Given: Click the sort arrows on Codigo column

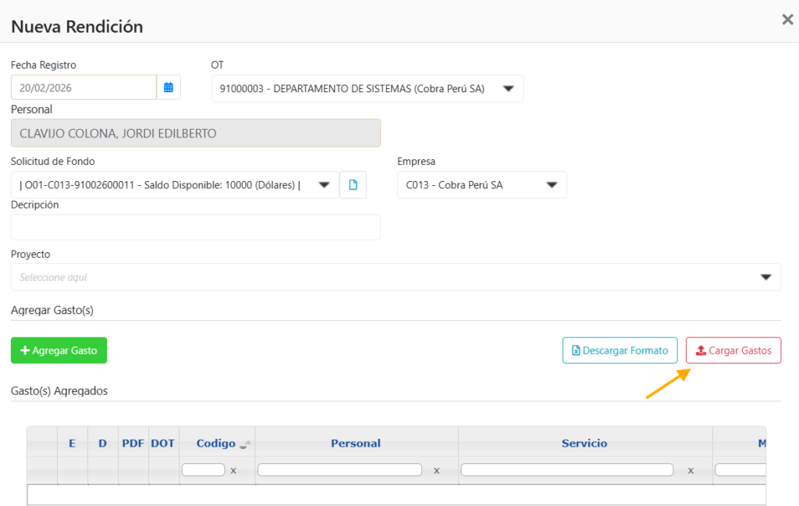Looking at the screenshot, I should 245,444.
